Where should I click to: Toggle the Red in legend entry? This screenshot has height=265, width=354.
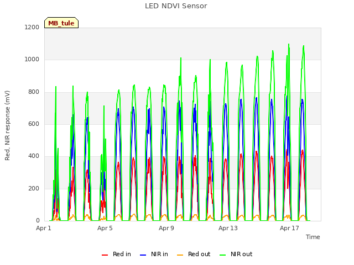(116, 254)
